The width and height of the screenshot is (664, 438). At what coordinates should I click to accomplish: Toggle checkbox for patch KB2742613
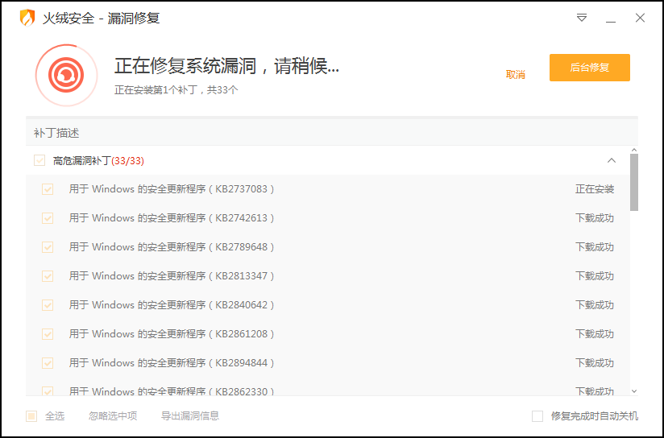click(x=48, y=218)
